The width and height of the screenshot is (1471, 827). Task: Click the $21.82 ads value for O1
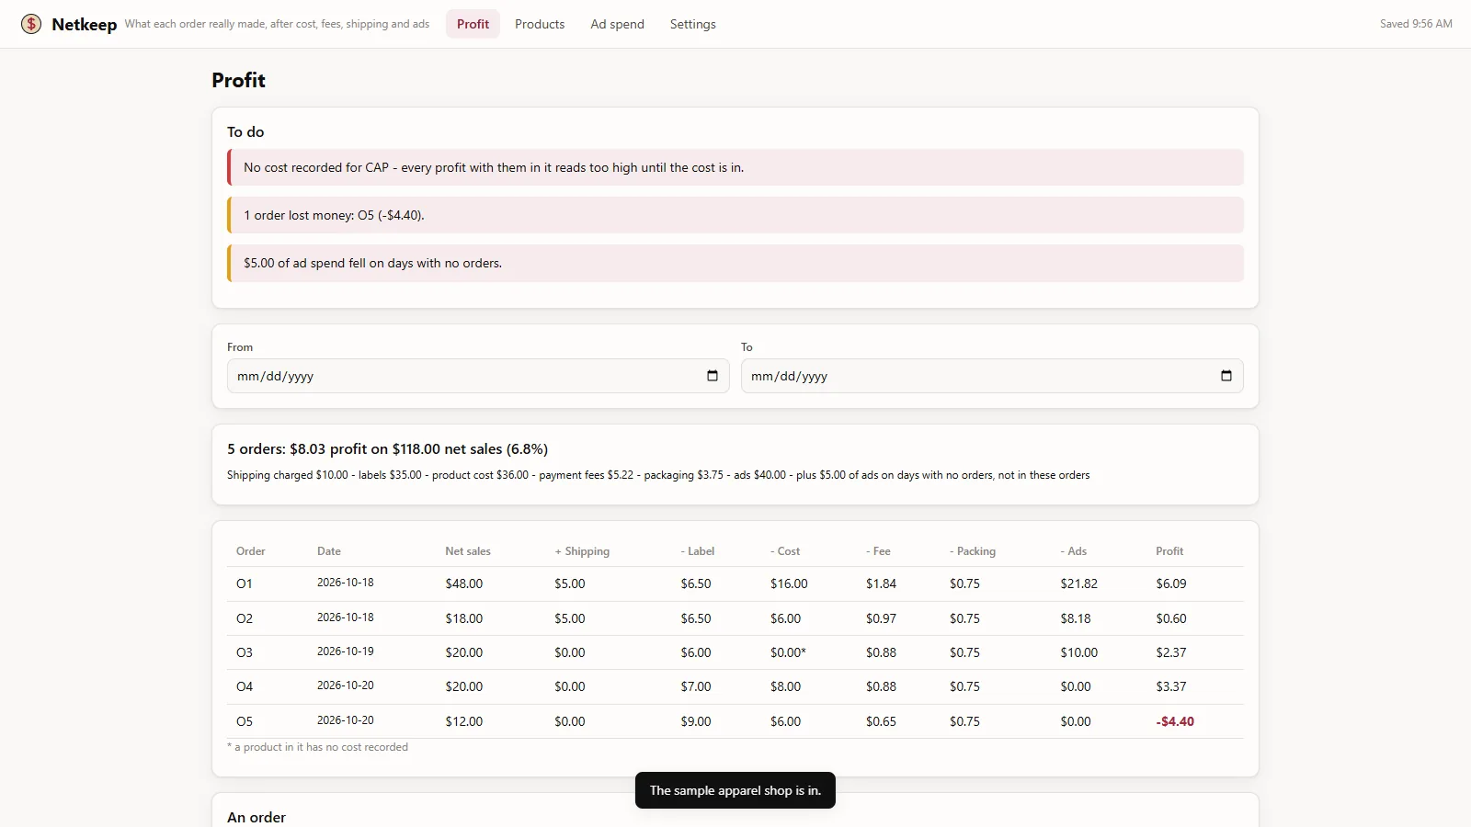[x=1078, y=583]
